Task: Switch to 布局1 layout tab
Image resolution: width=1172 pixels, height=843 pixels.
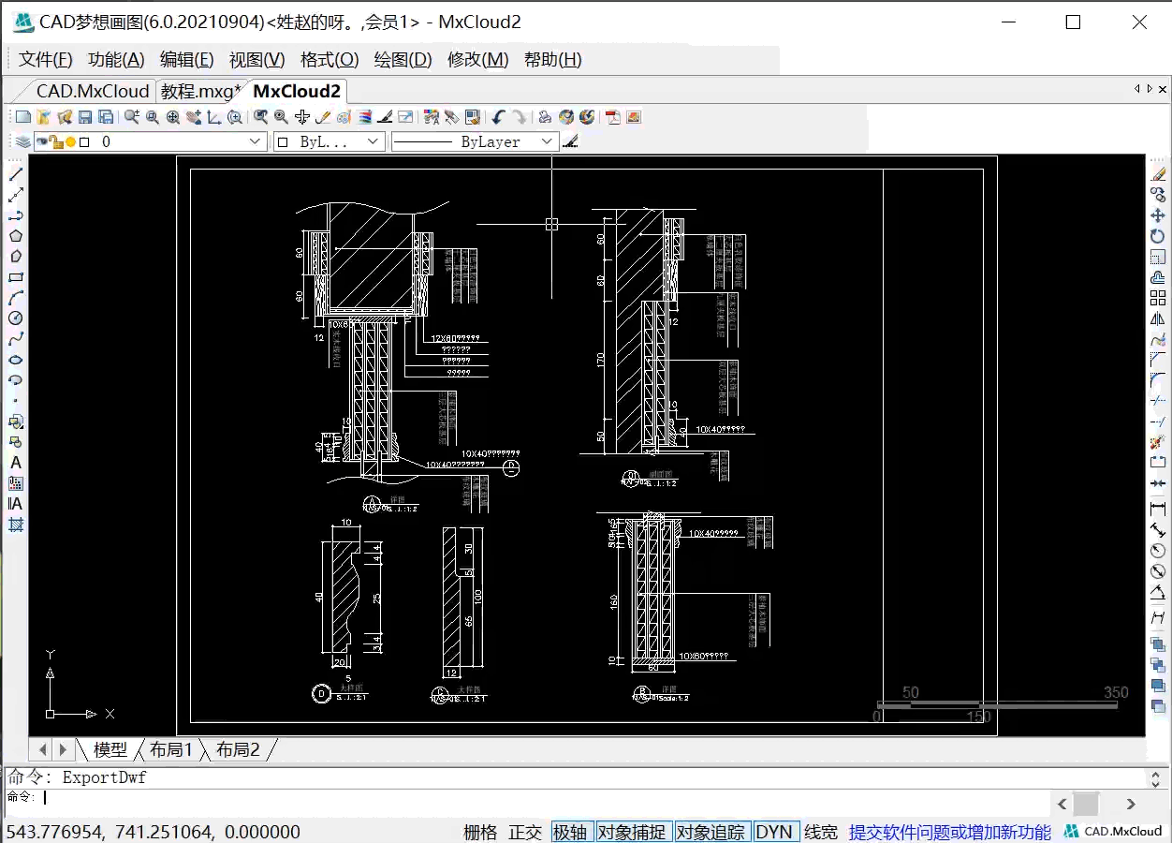Action: [x=171, y=749]
